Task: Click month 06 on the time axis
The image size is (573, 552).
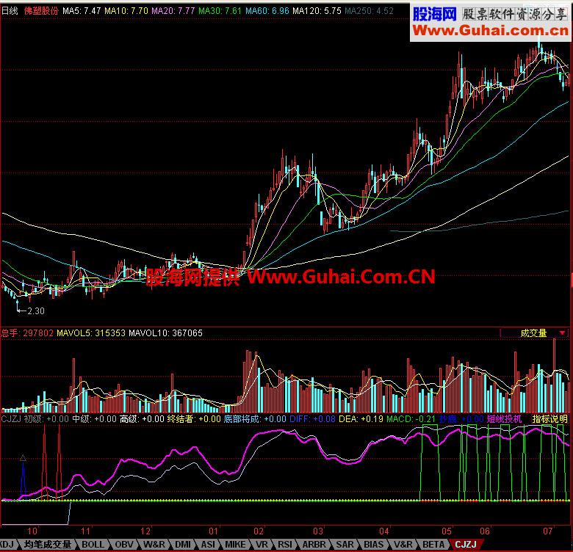Action: coord(485,531)
